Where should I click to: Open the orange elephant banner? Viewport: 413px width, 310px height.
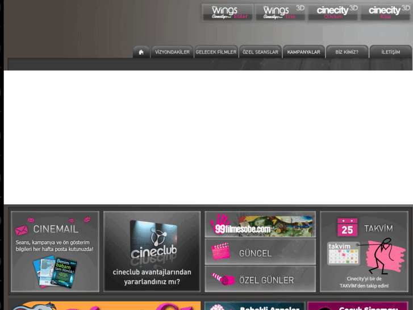point(105,306)
